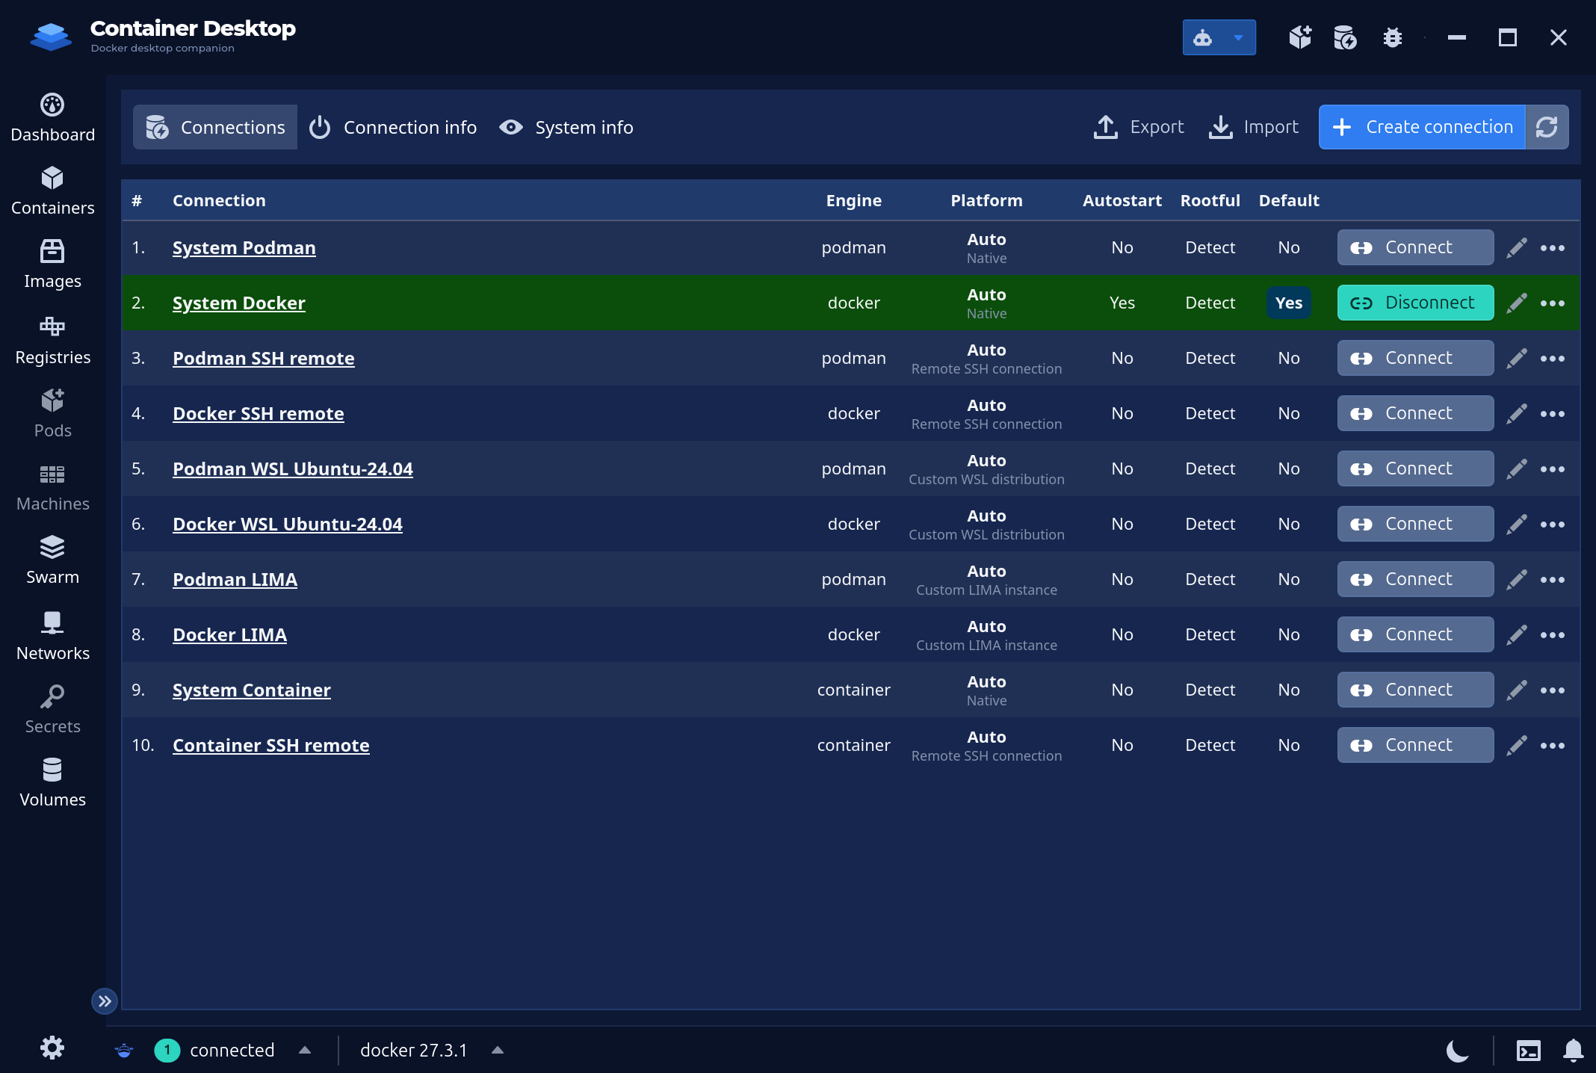
Task: Click the cube-with-plus icon in title bar
Action: pyautogui.click(x=1300, y=37)
